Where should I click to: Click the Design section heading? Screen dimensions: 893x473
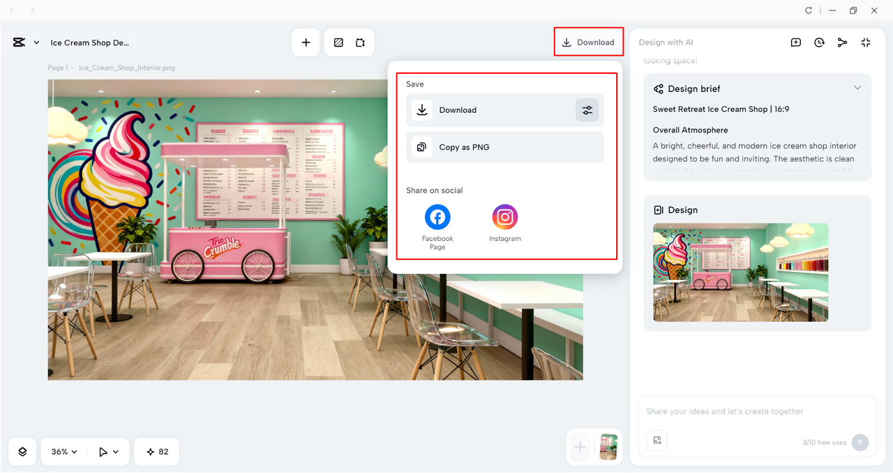click(x=682, y=210)
